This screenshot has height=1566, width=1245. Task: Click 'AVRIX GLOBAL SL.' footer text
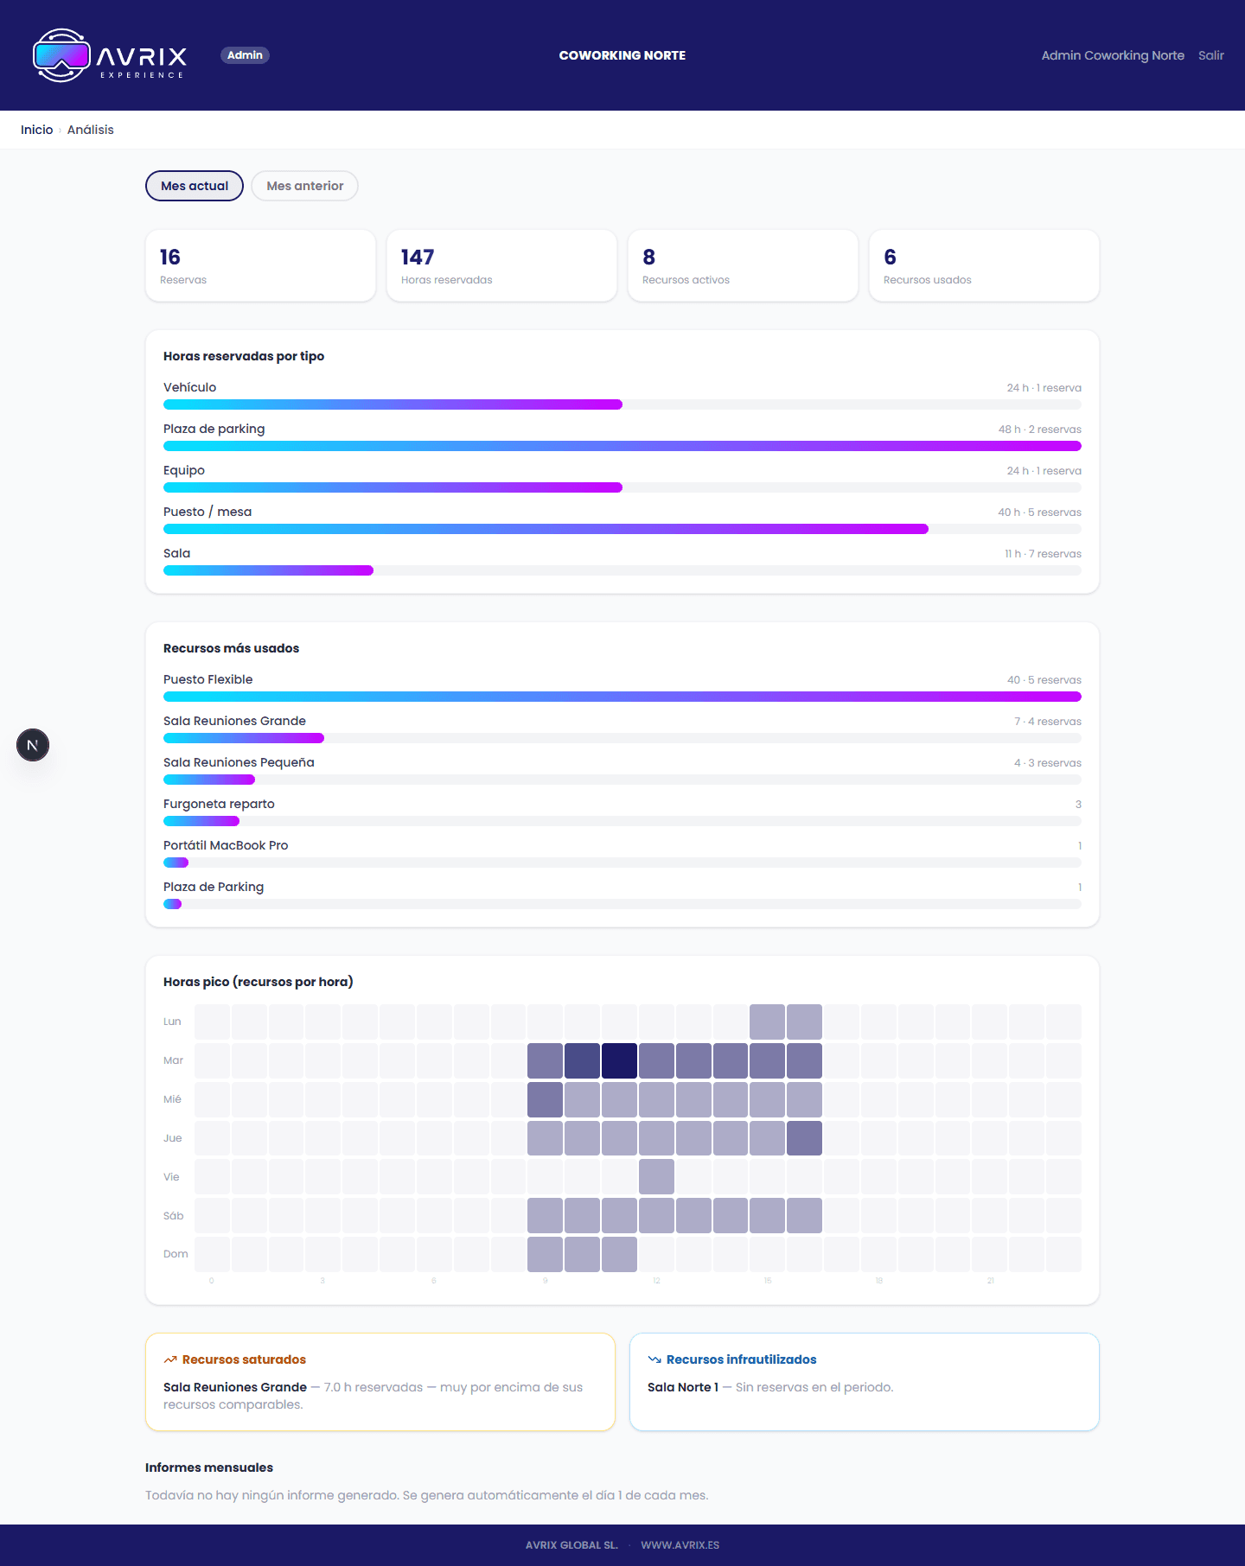(x=571, y=1545)
